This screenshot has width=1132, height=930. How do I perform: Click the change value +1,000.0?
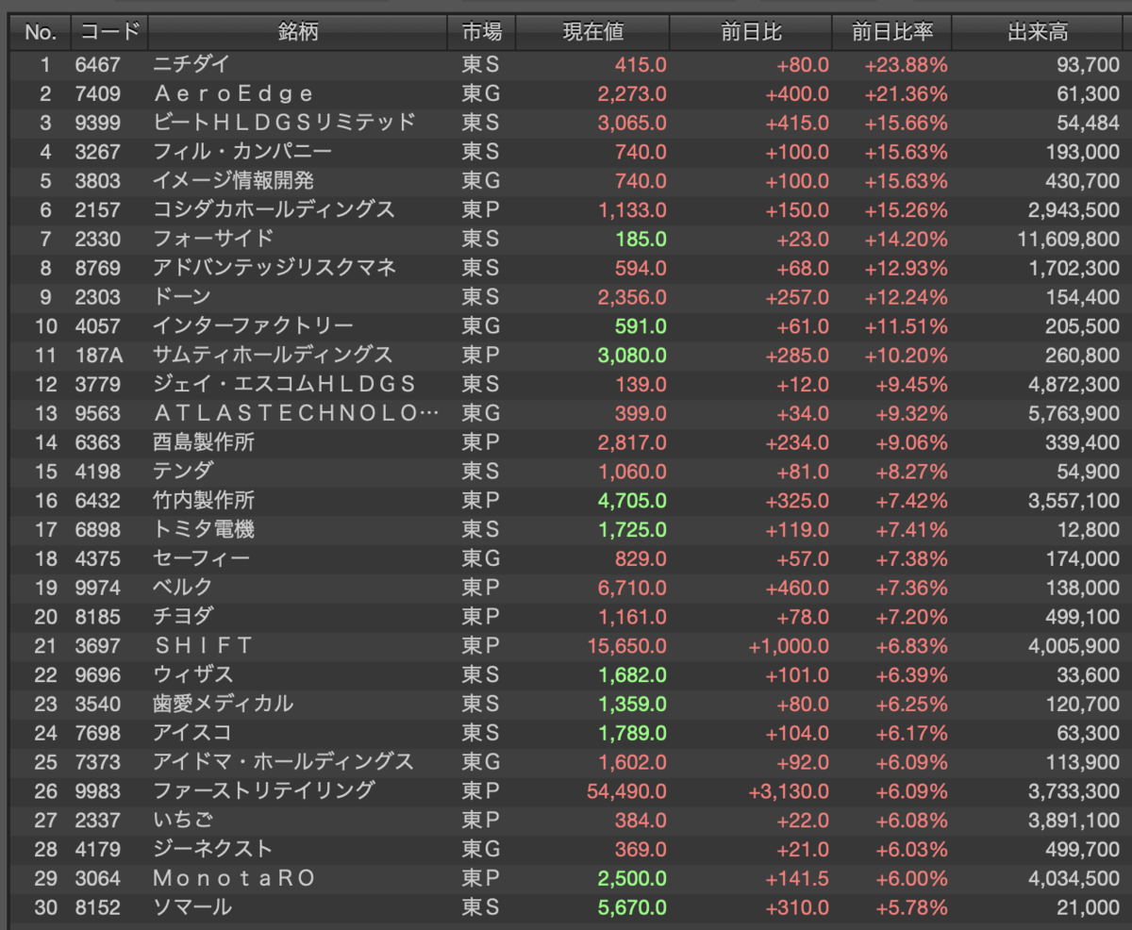click(x=789, y=645)
